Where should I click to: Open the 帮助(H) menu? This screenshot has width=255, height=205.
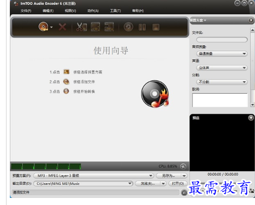138,11
